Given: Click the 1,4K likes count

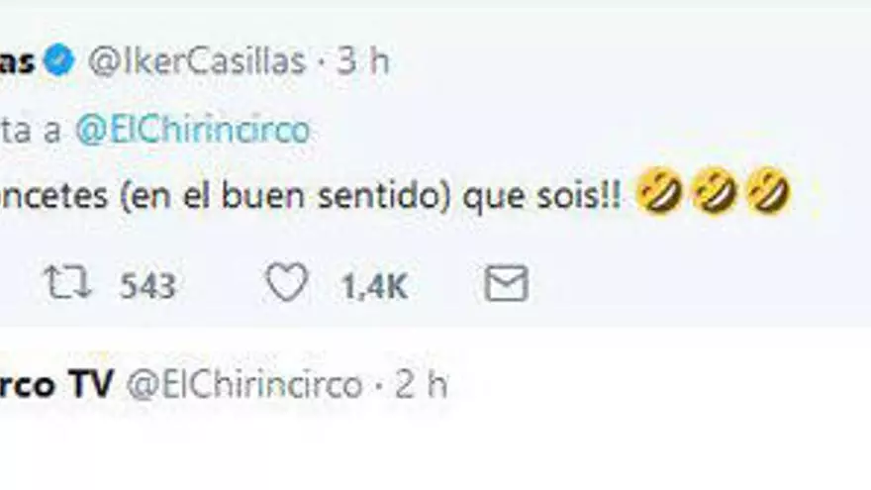Looking at the screenshot, I should coord(374,287).
